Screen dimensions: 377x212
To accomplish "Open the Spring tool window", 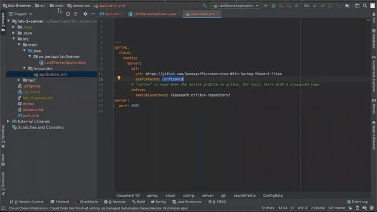I will coord(158,201).
